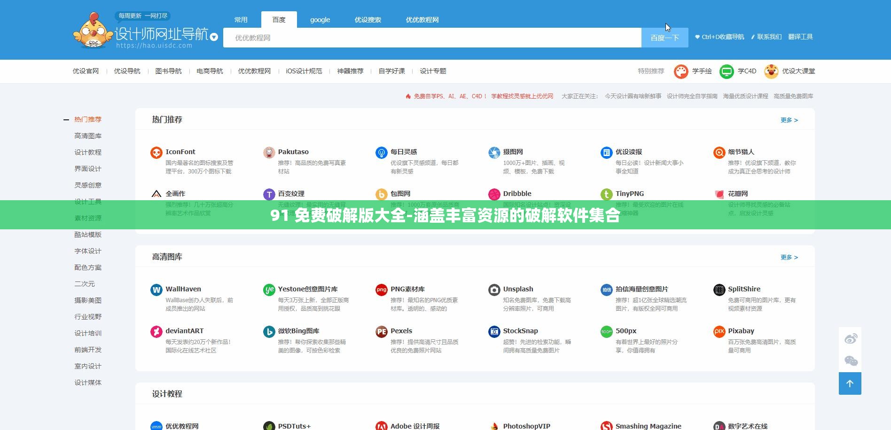Image resolution: width=891 pixels, height=430 pixels.
Task: Expand the logo dropdown arrow
Action: click(x=214, y=37)
